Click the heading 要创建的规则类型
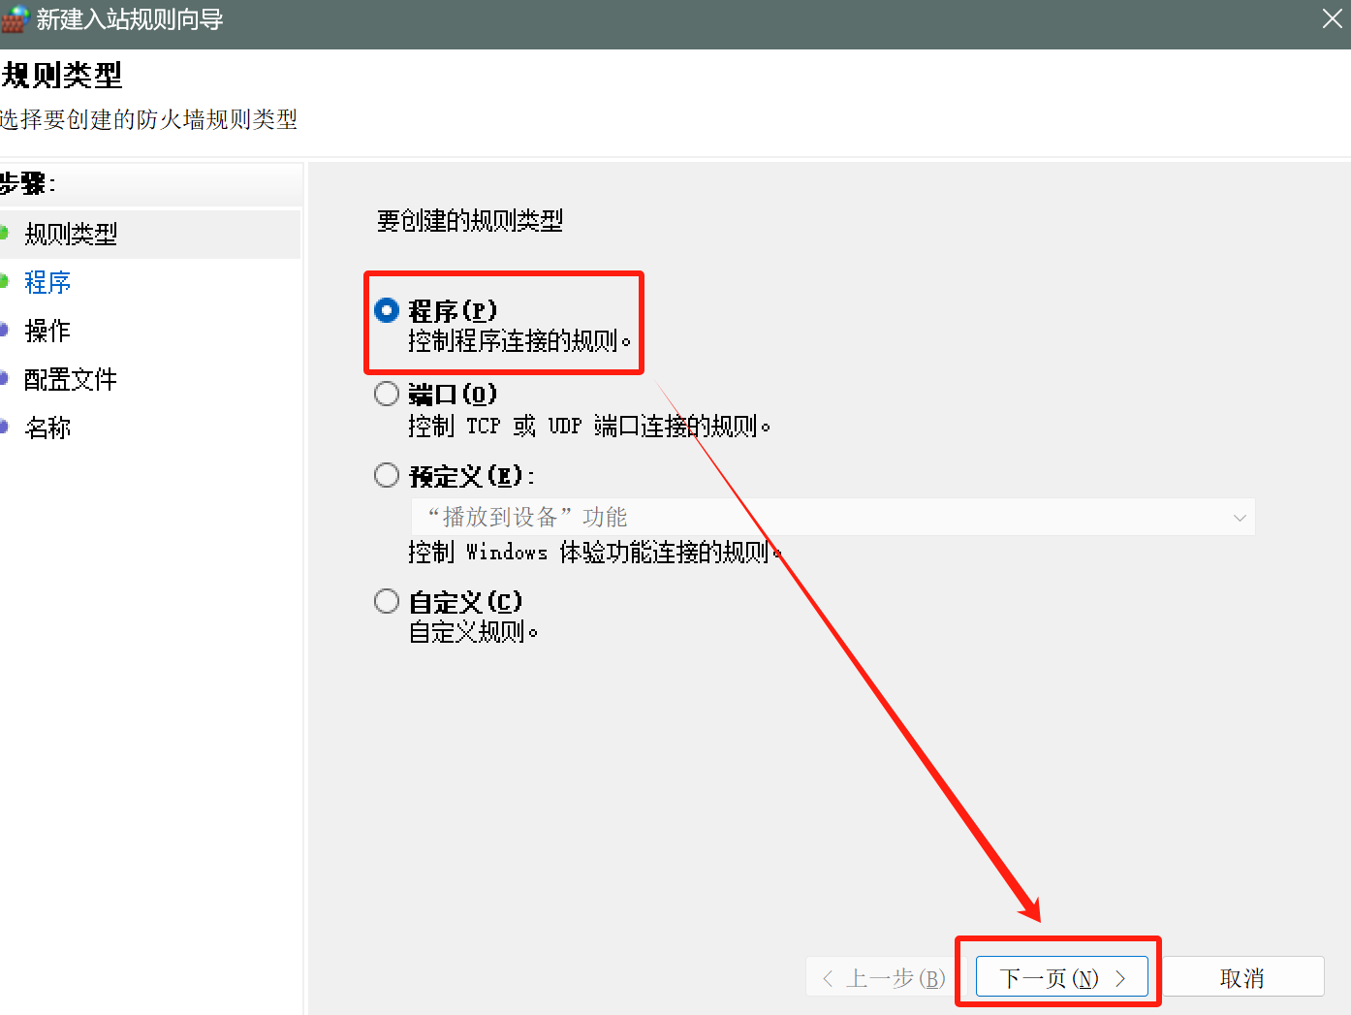Screen dimensions: 1351x1015 click(x=470, y=221)
